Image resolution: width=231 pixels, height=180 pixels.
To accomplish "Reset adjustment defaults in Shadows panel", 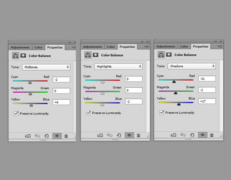I will coord(192,135).
